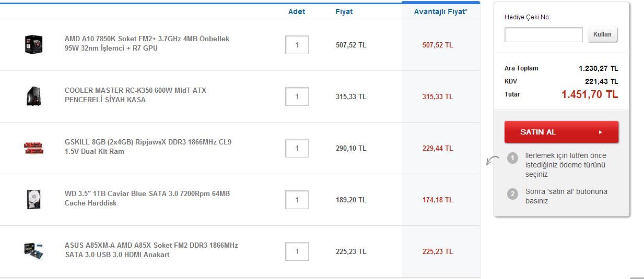Click quantity field for ASUS motherboard
This screenshot has width=644, height=279.
pos(297,251)
